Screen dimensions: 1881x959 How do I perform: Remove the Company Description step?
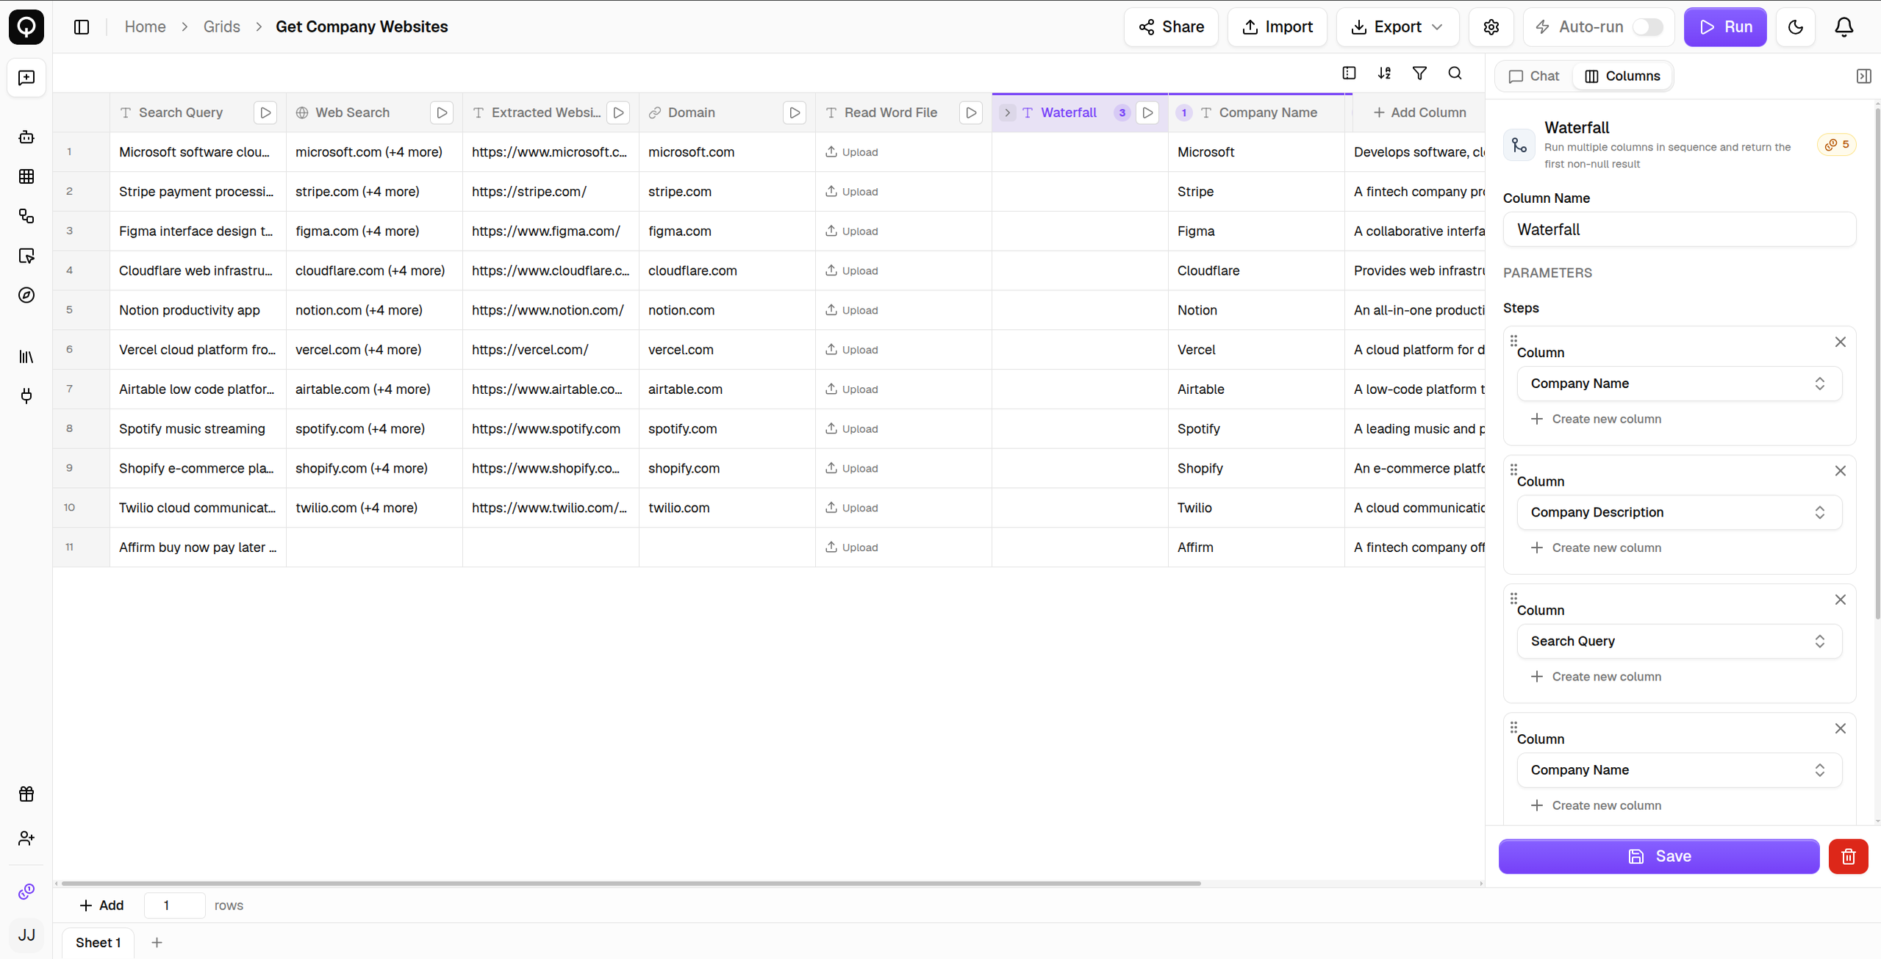(x=1841, y=471)
